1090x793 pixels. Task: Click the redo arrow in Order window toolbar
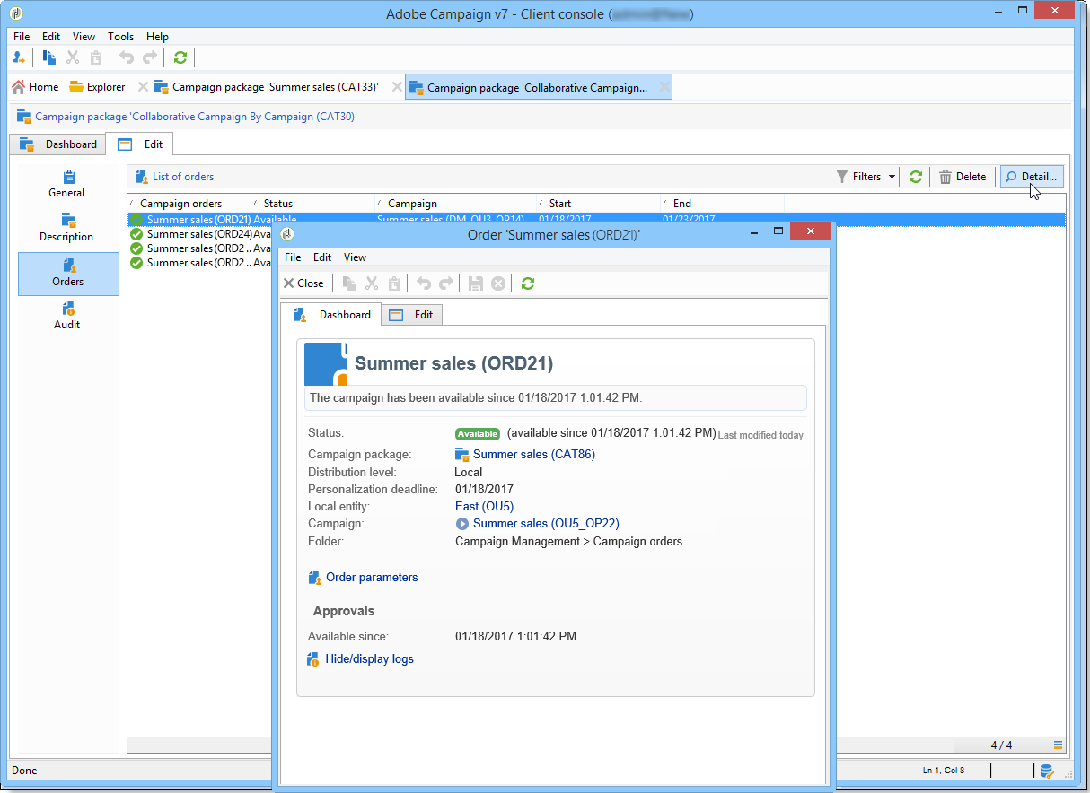[446, 283]
